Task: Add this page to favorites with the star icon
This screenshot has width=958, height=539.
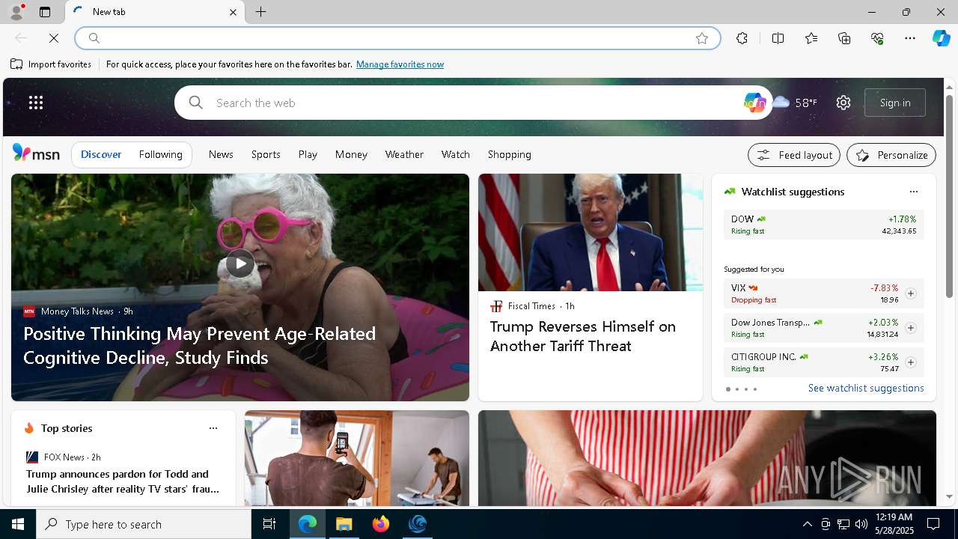Action: [x=702, y=38]
